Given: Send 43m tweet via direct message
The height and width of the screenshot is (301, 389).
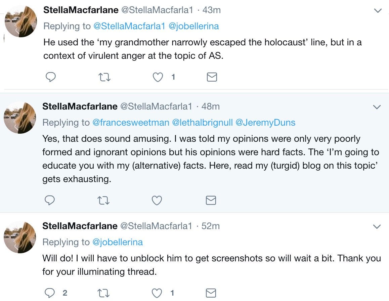Looking at the screenshot, I should [x=211, y=77].
